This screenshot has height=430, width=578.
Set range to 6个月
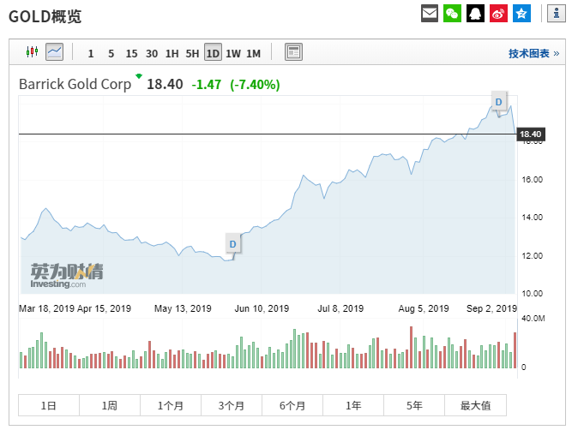[292, 405]
